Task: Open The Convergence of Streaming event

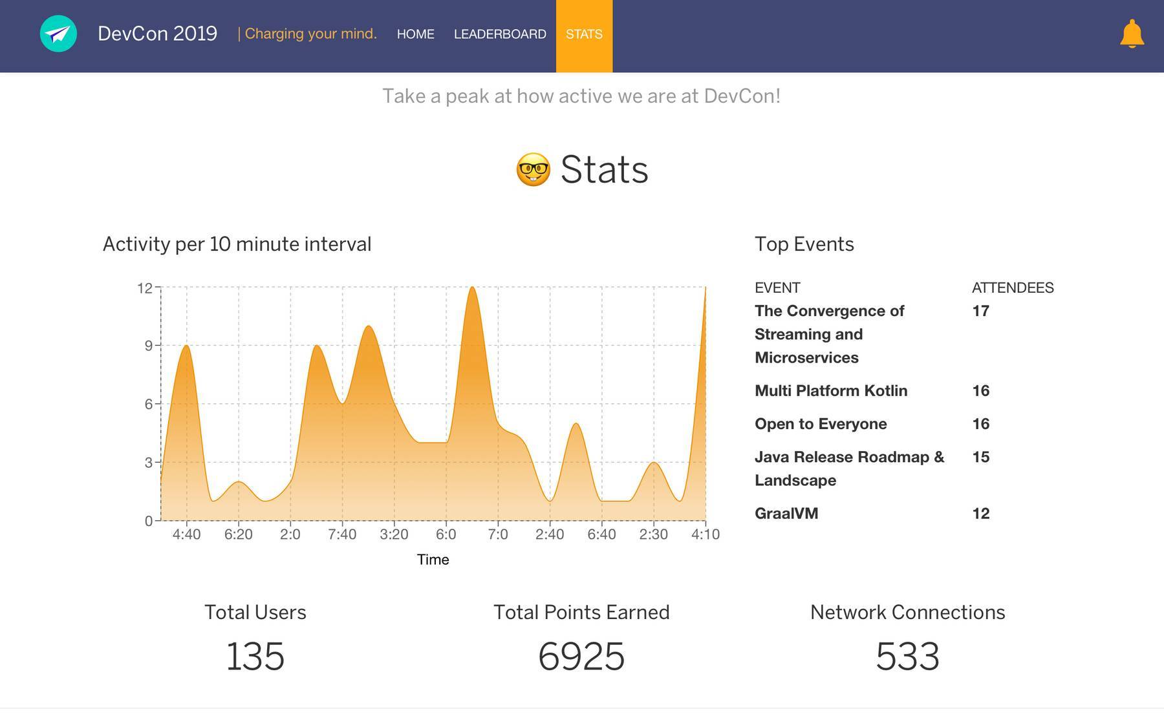Action: 829,334
